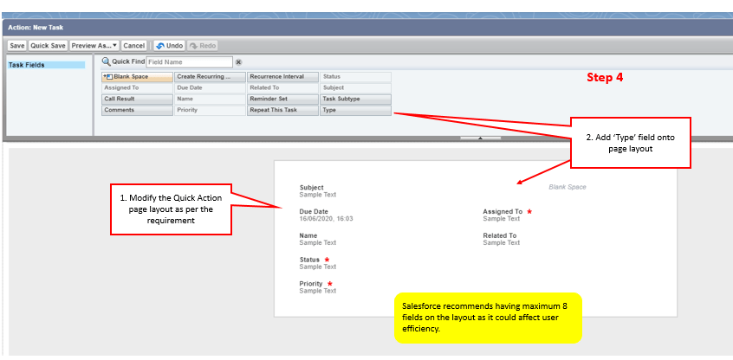733x360 pixels.
Task: Select the Blank Space palette item
Action: [137, 77]
